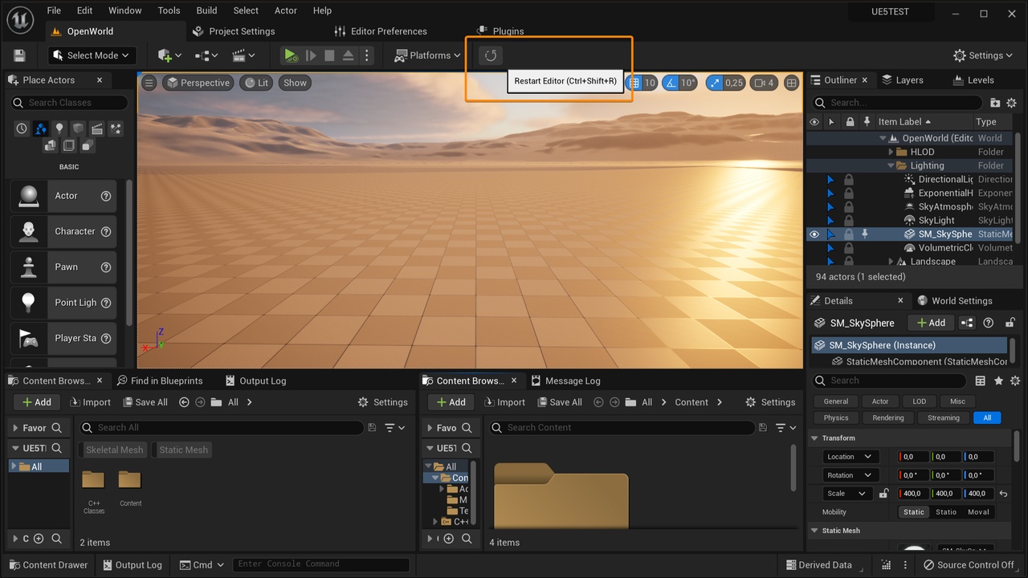Click the console command input field
Image resolution: width=1028 pixels, height=578 pixels.
321,564
